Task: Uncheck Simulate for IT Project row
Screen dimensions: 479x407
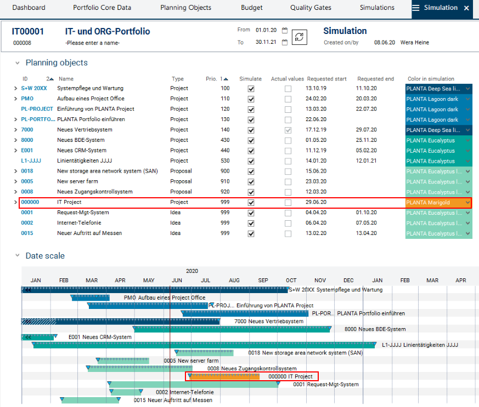Action: [x=251, y=202]
